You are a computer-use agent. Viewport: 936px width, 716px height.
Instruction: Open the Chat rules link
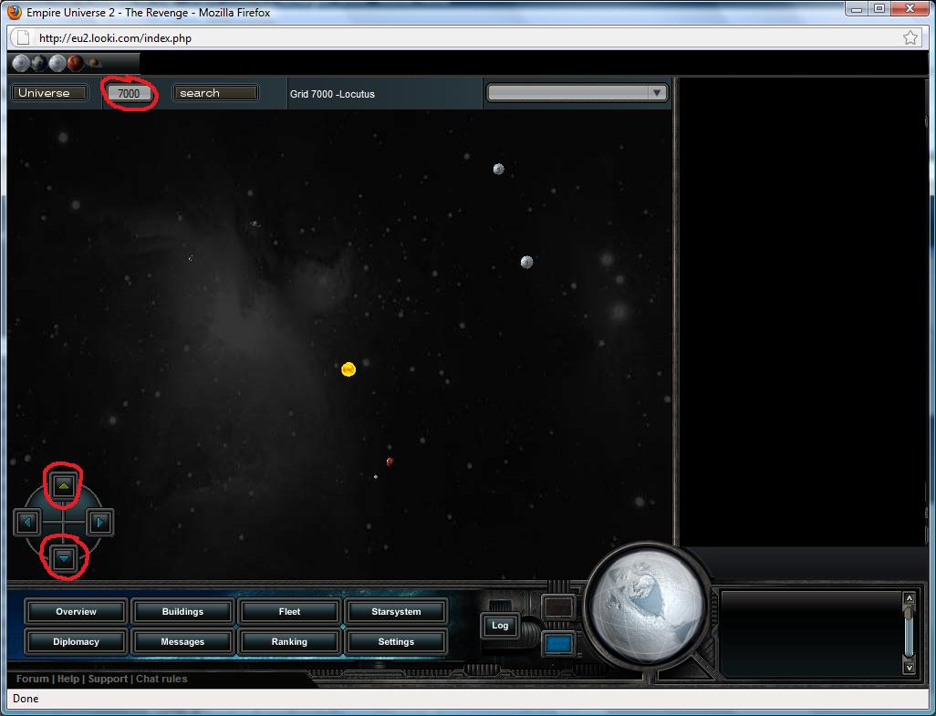[161, 679]
